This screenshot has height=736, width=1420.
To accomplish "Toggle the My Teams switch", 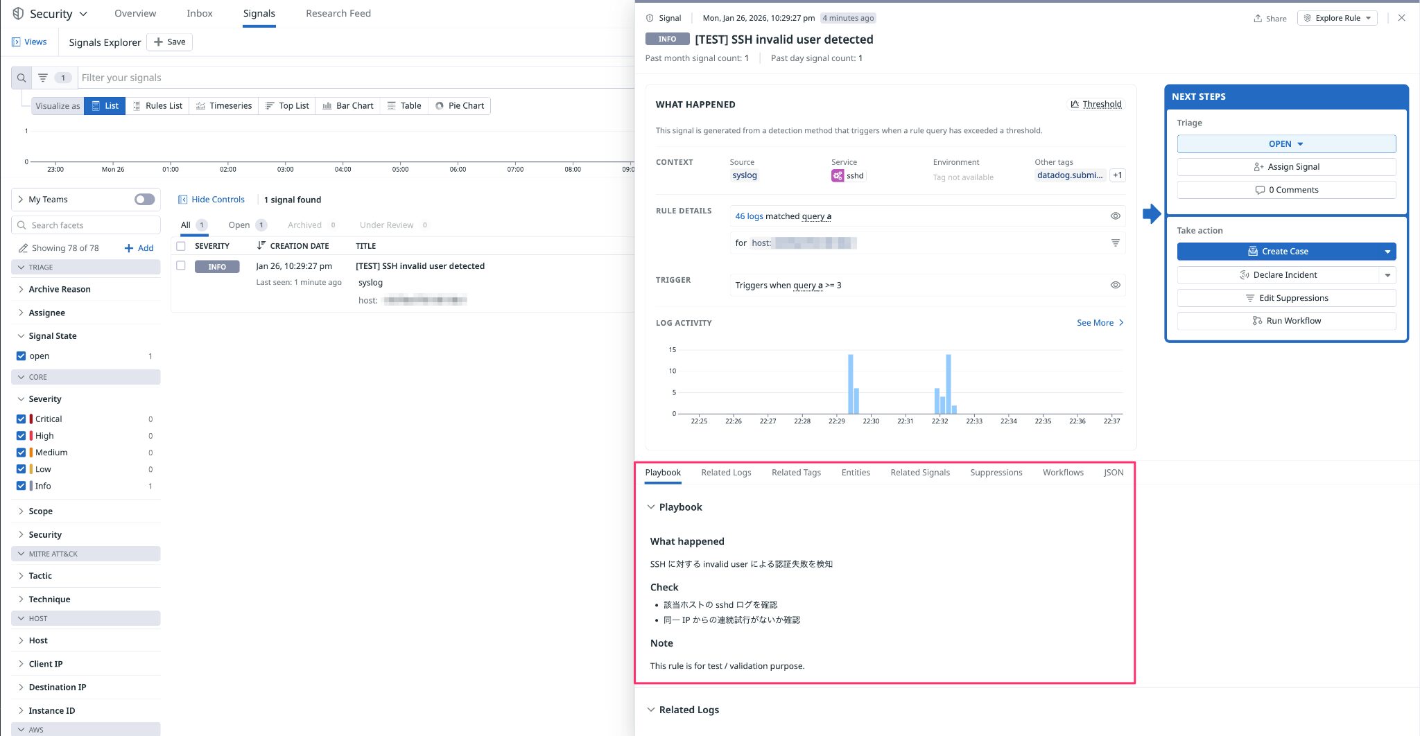I will pos(144,200).
